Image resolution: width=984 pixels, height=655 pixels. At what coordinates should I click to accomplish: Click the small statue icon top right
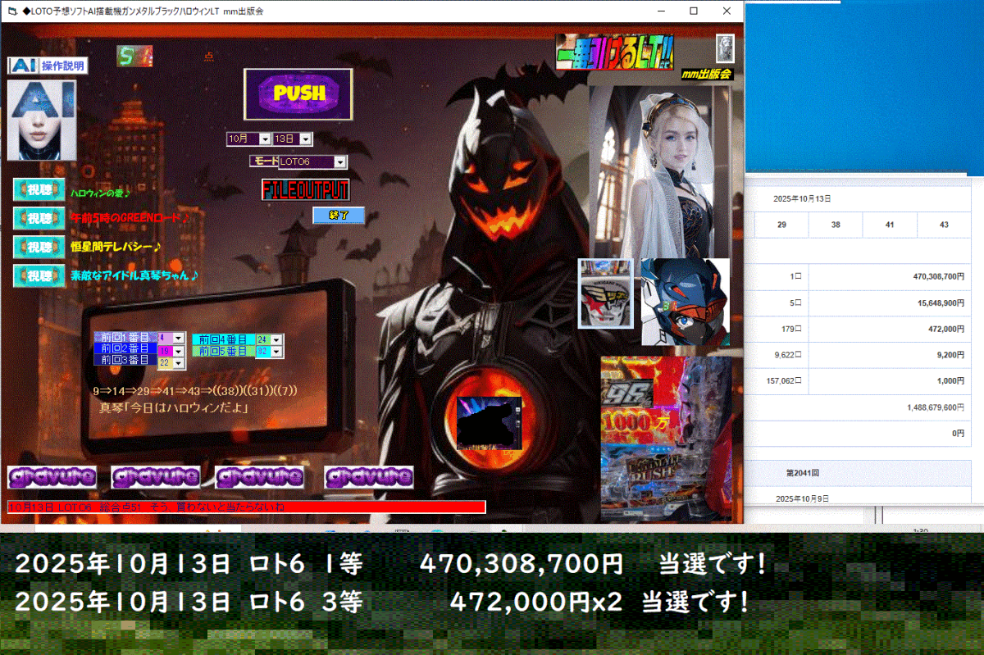click(725, 48)
